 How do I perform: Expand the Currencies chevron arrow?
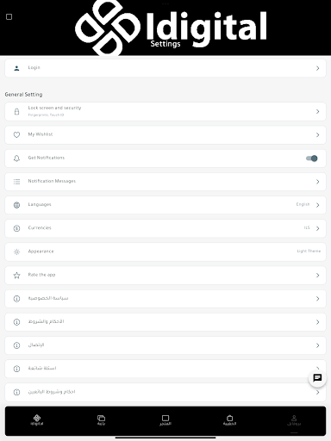(x=317, y=228)
